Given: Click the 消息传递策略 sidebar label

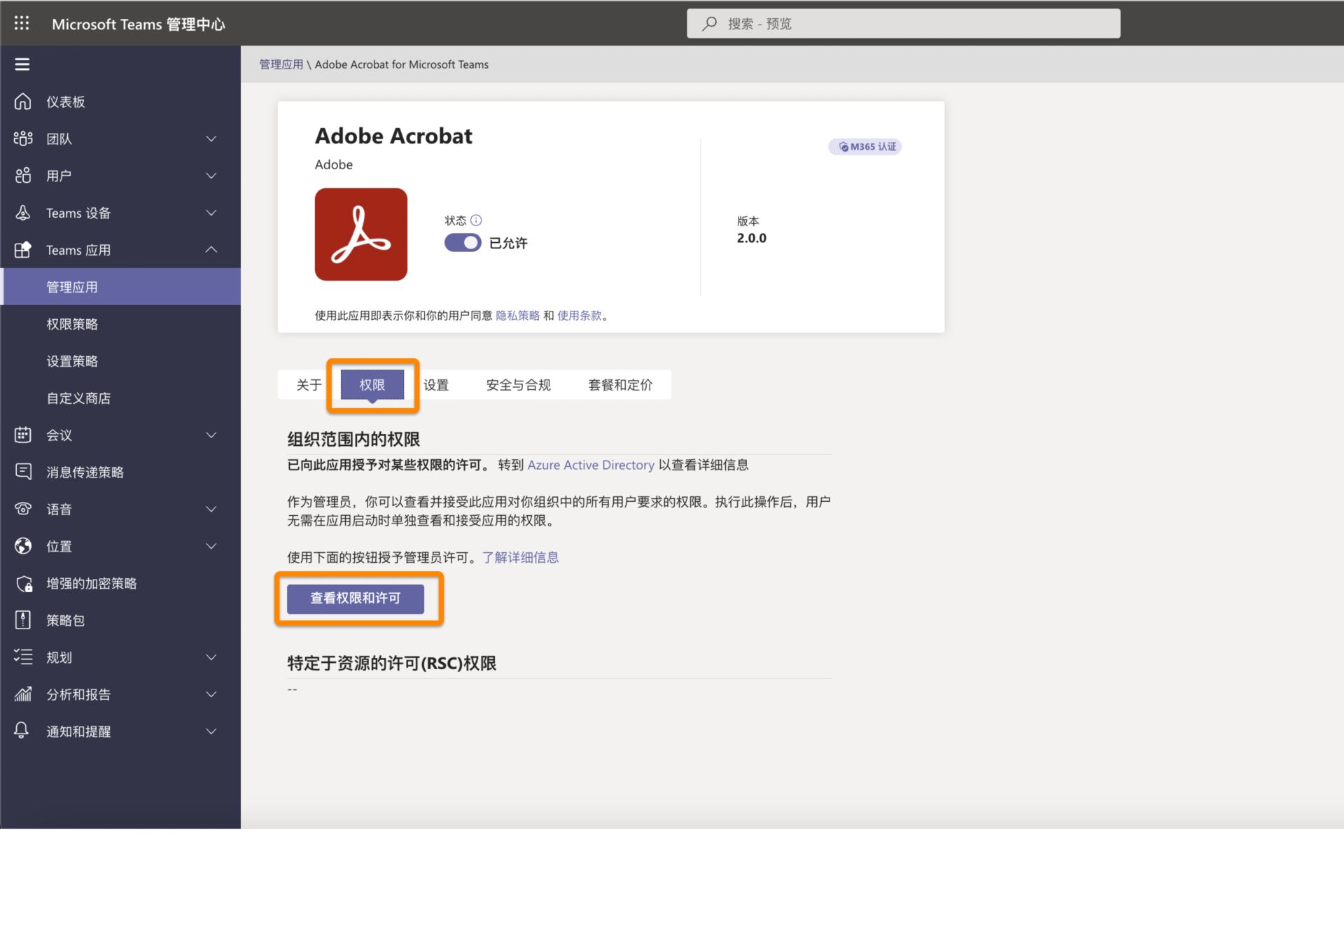Looking at the screenshot, I should click(85, 472).
